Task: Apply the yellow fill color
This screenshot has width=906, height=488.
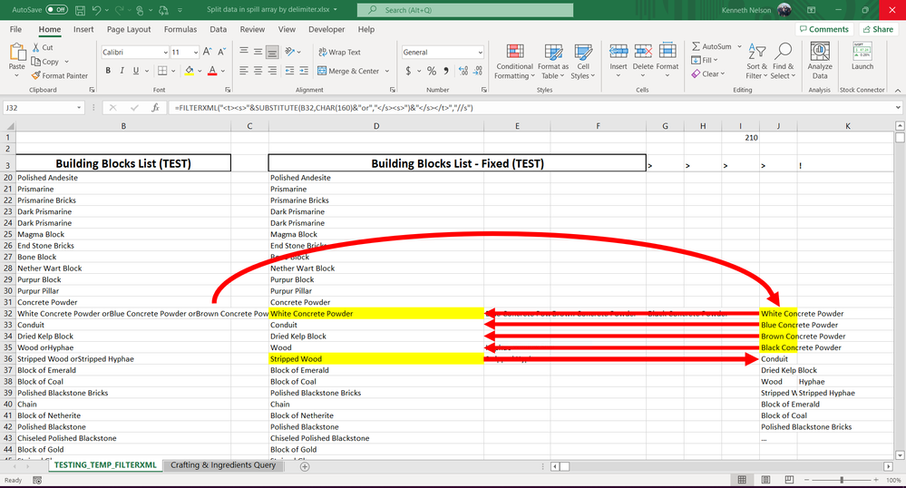Action: [189, 71]
